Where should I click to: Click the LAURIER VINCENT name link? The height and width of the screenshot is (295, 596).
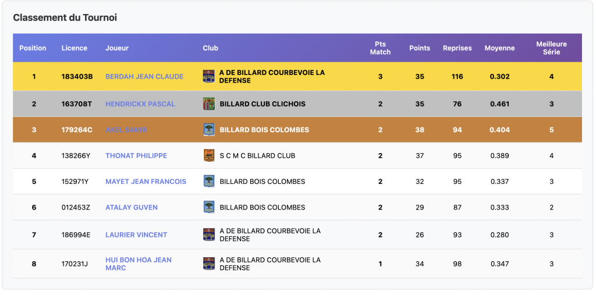coord(136,234)
